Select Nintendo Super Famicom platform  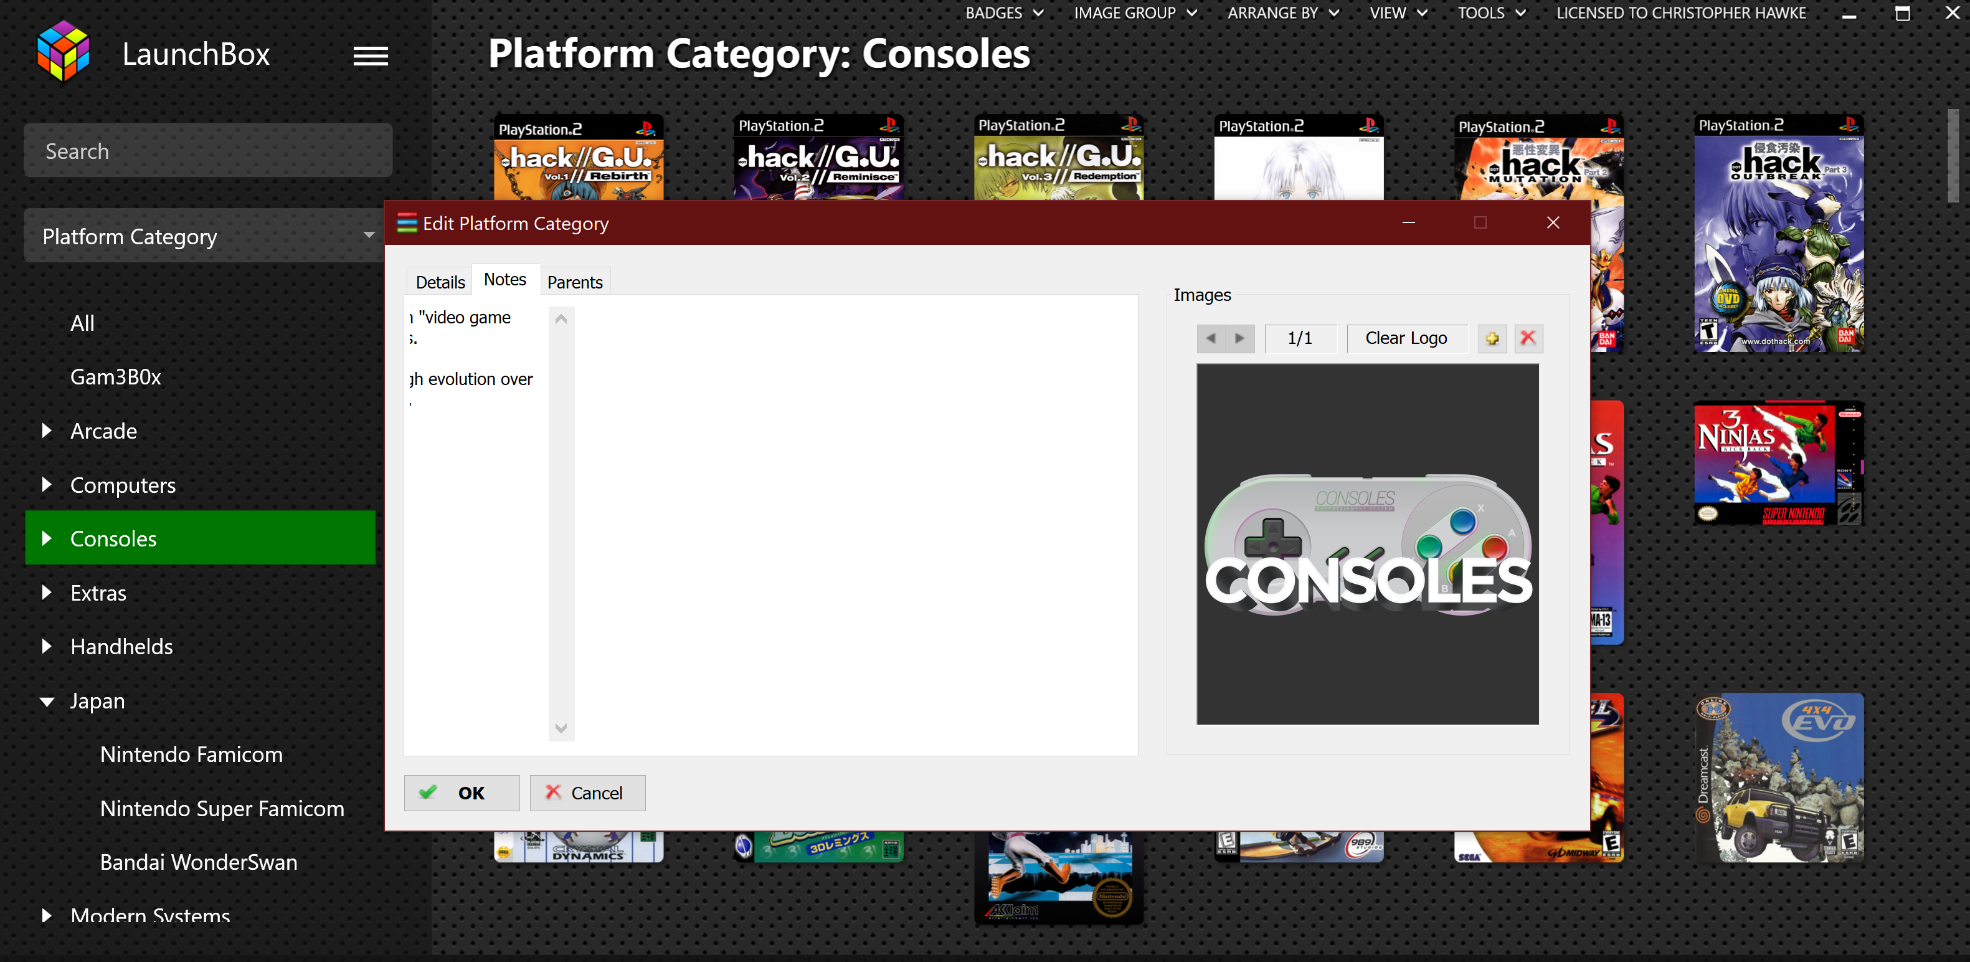222,808
